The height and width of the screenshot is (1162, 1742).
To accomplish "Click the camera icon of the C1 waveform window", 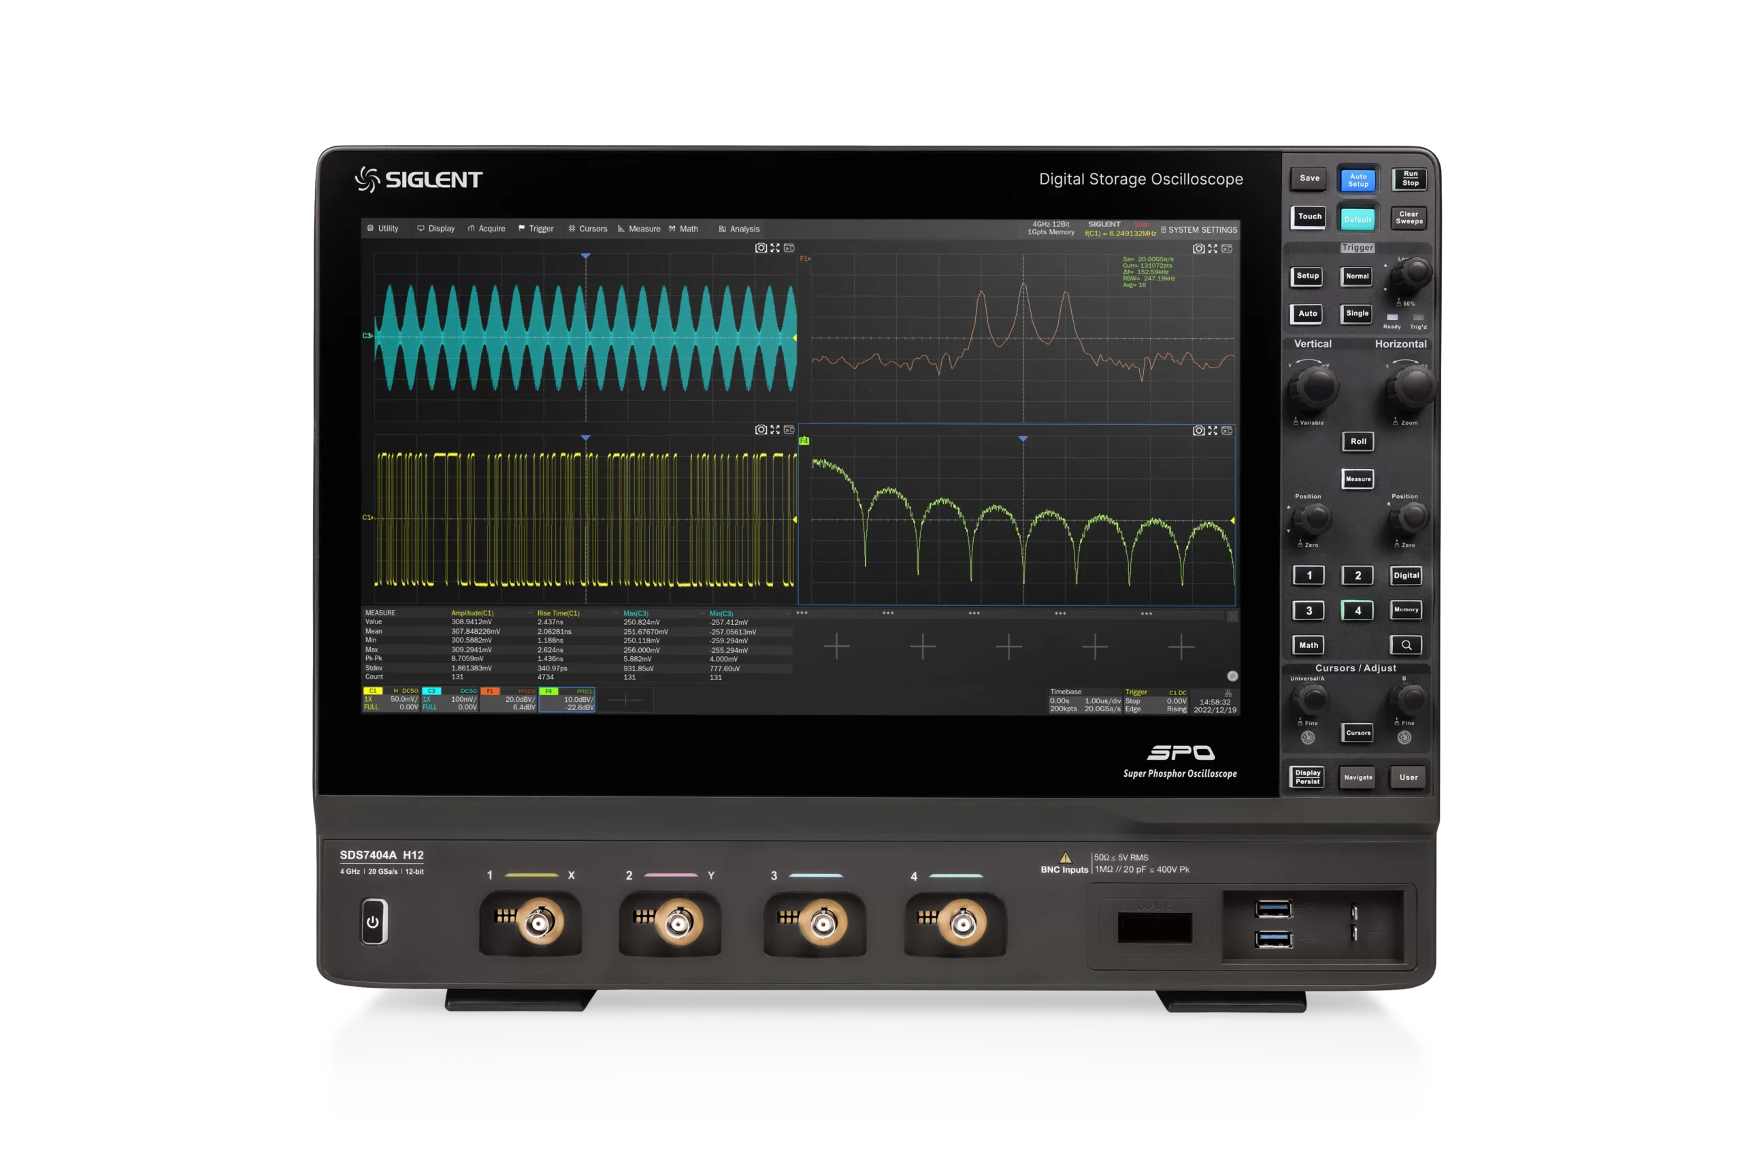I will [x=761, y=429].
